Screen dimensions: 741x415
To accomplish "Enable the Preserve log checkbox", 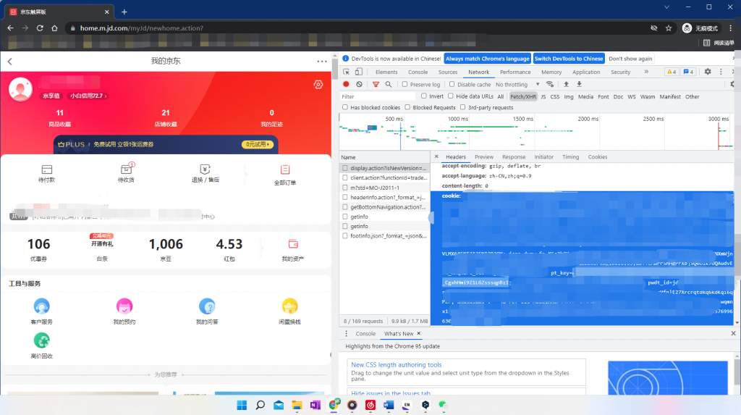I will coord(405,84).
